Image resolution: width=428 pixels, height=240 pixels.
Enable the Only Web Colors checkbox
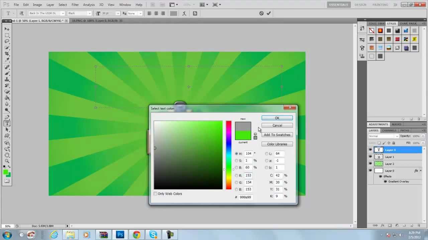(x=155, y=194)
